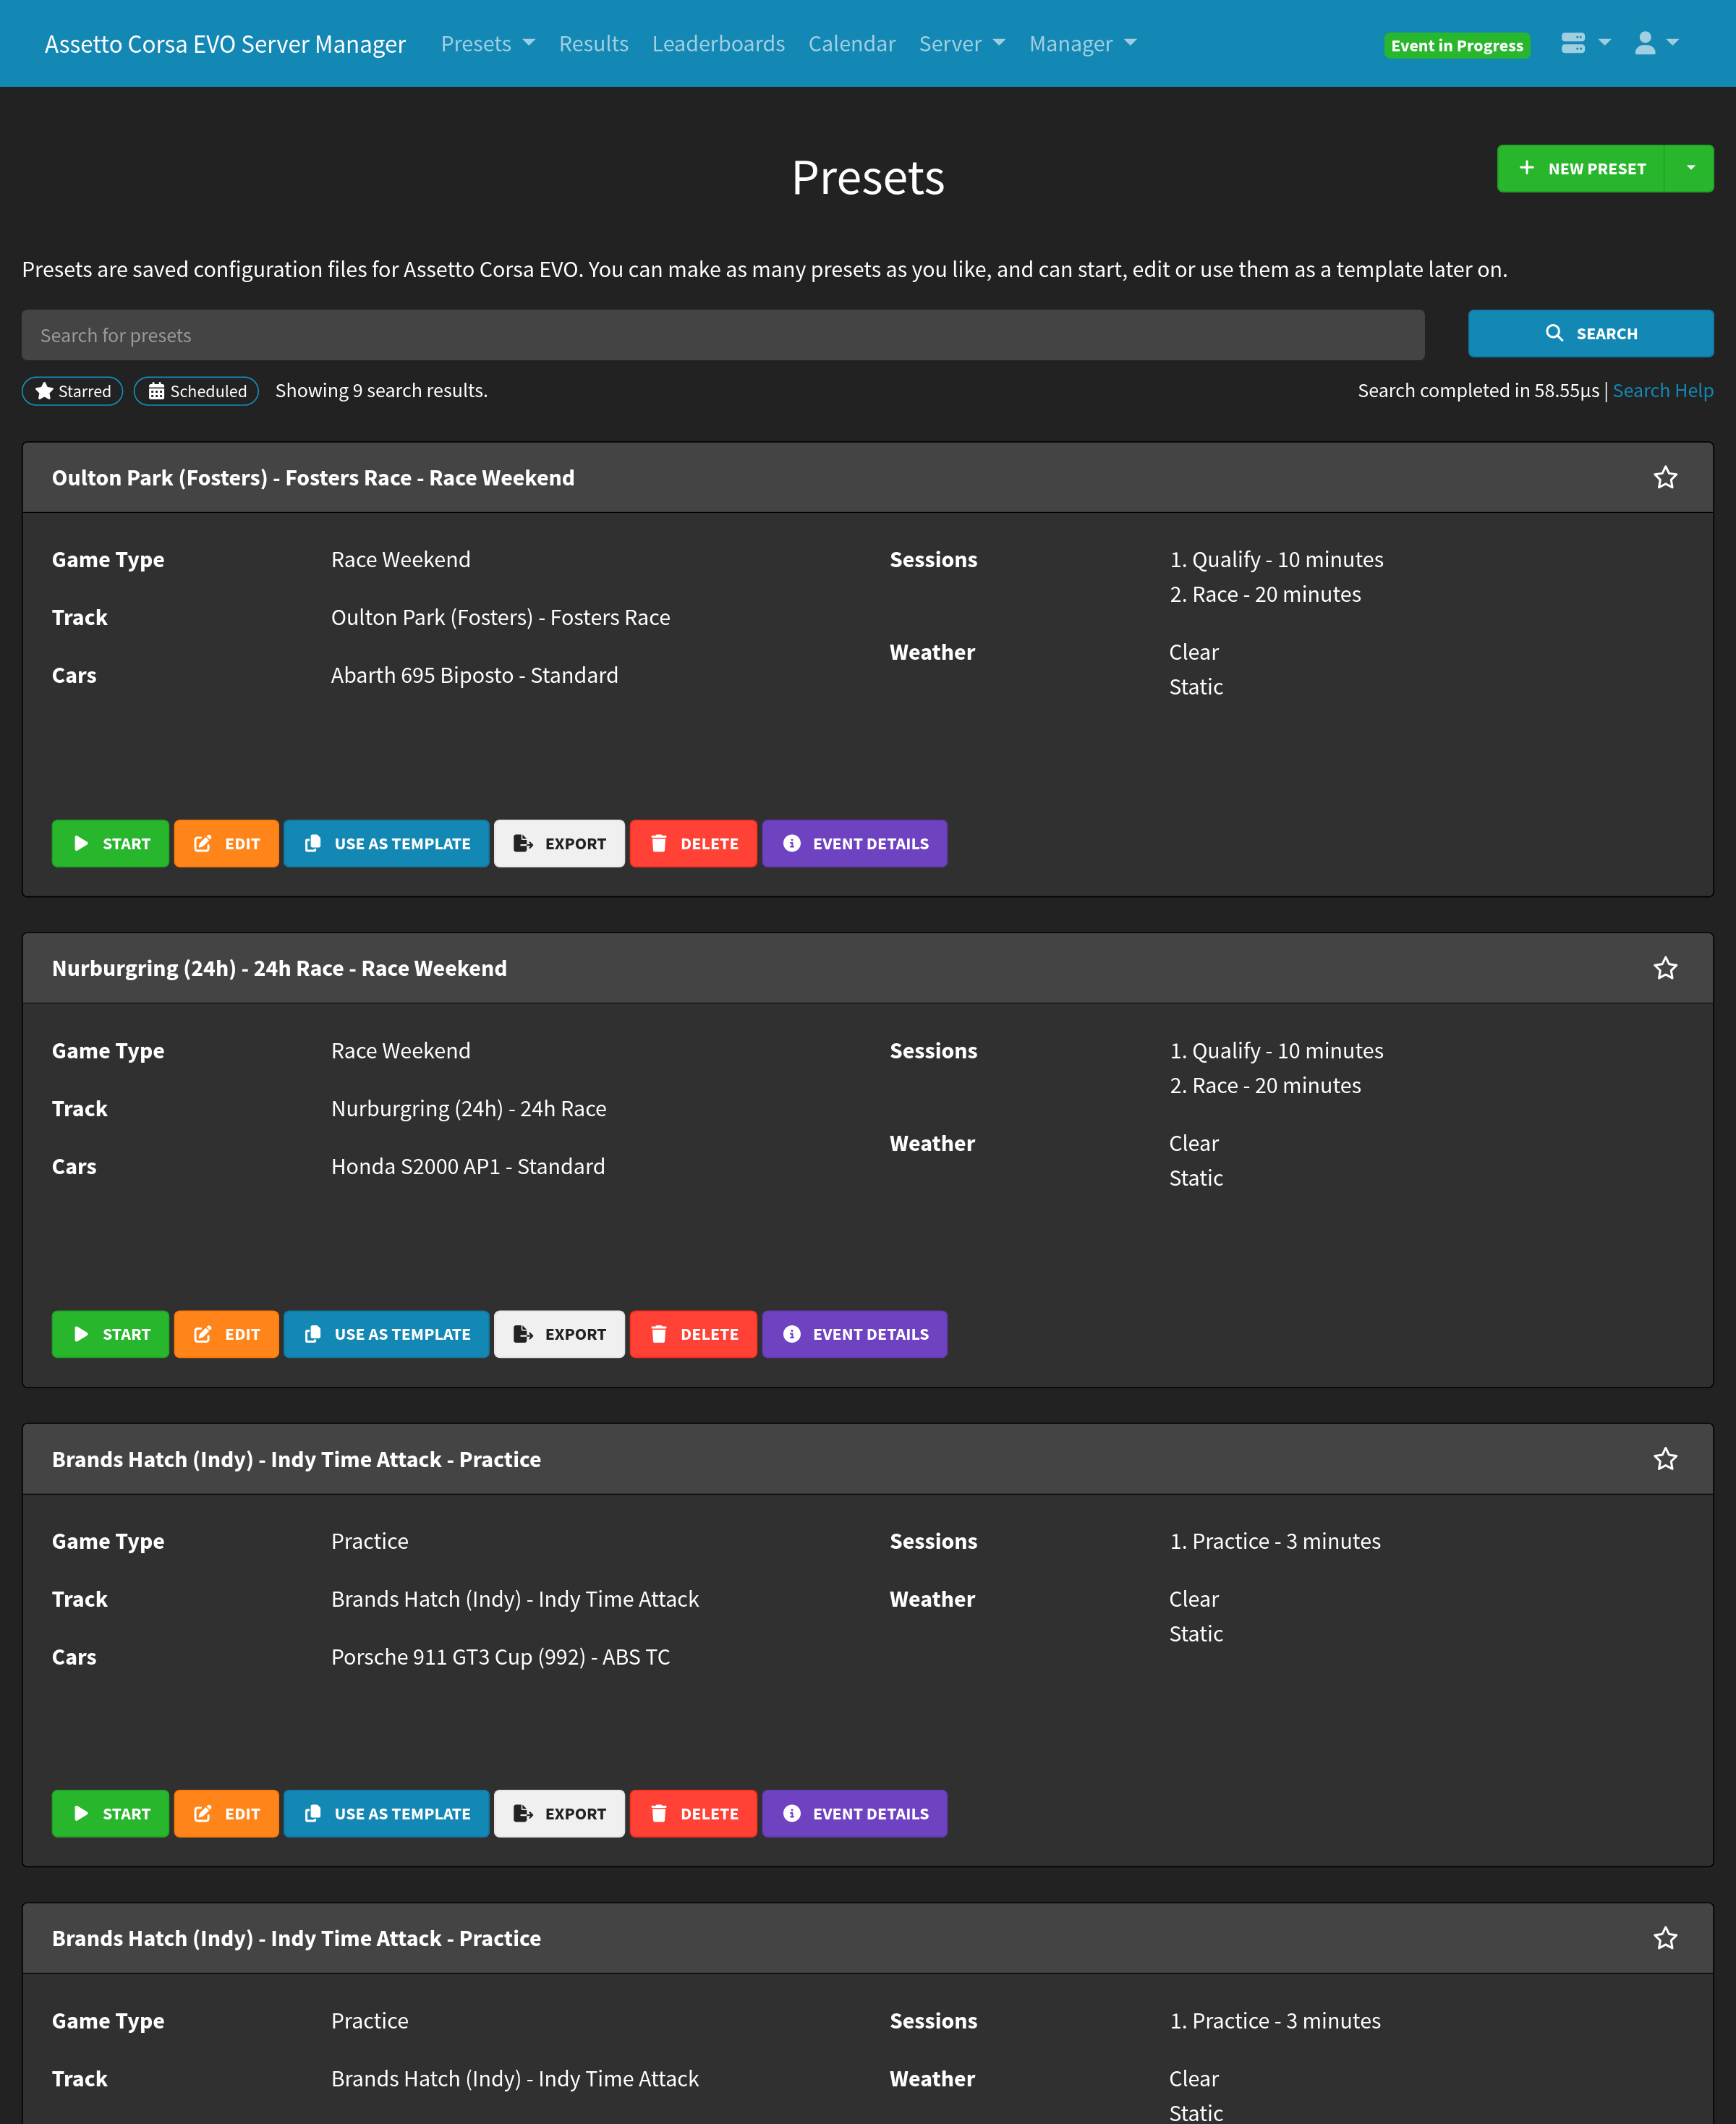Toggle the Starred filter chip
This screenshot has height=2124, width=1736.
[73, 391]
